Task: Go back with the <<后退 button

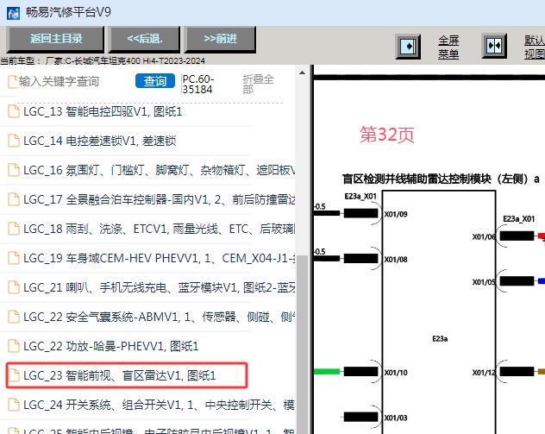Action: pyautogui.click(x=145, y=39)
